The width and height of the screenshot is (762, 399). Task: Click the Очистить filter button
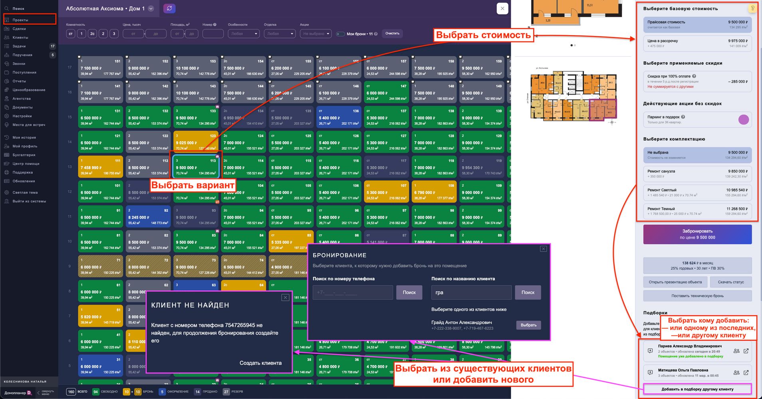tap(392, 34)
